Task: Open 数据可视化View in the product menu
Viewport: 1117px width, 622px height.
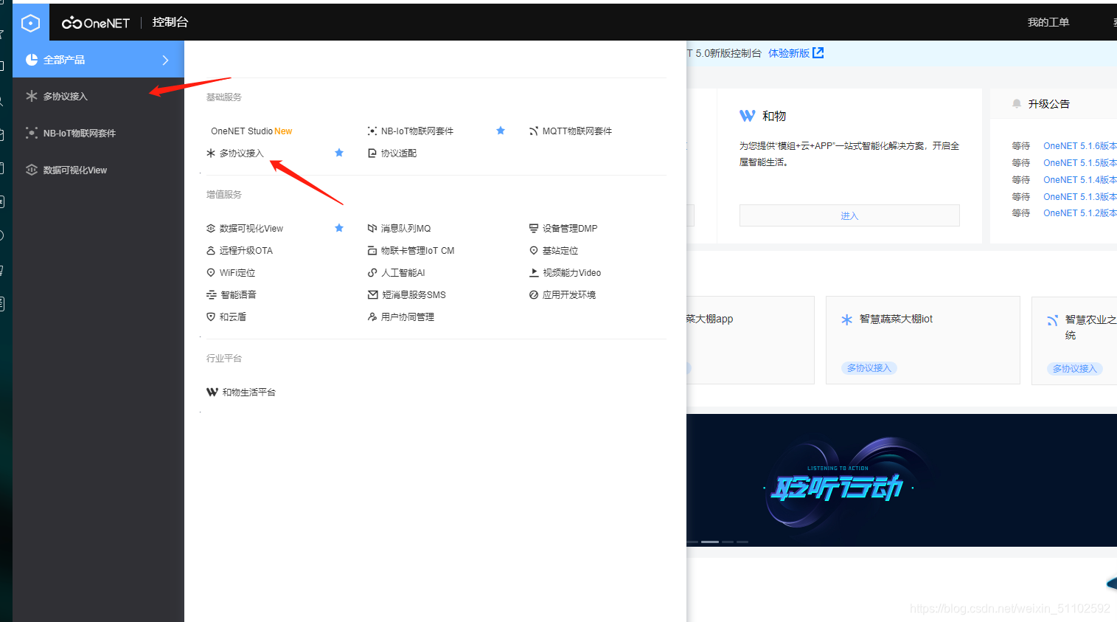Action: pos(251,229)
